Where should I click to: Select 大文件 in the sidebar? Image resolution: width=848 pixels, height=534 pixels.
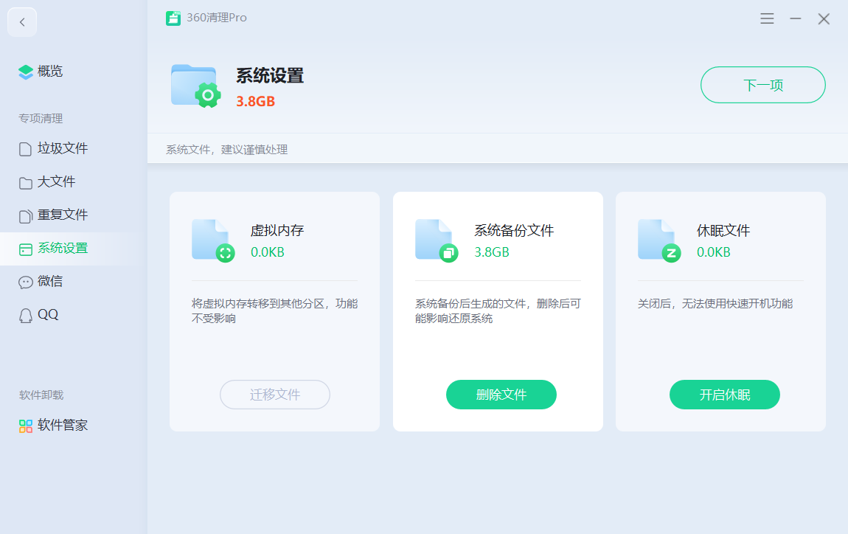(x=56, y=182)
